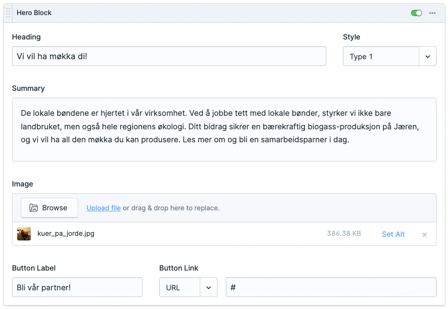
Task: Focus the Button Label input field
Action: 77,287
